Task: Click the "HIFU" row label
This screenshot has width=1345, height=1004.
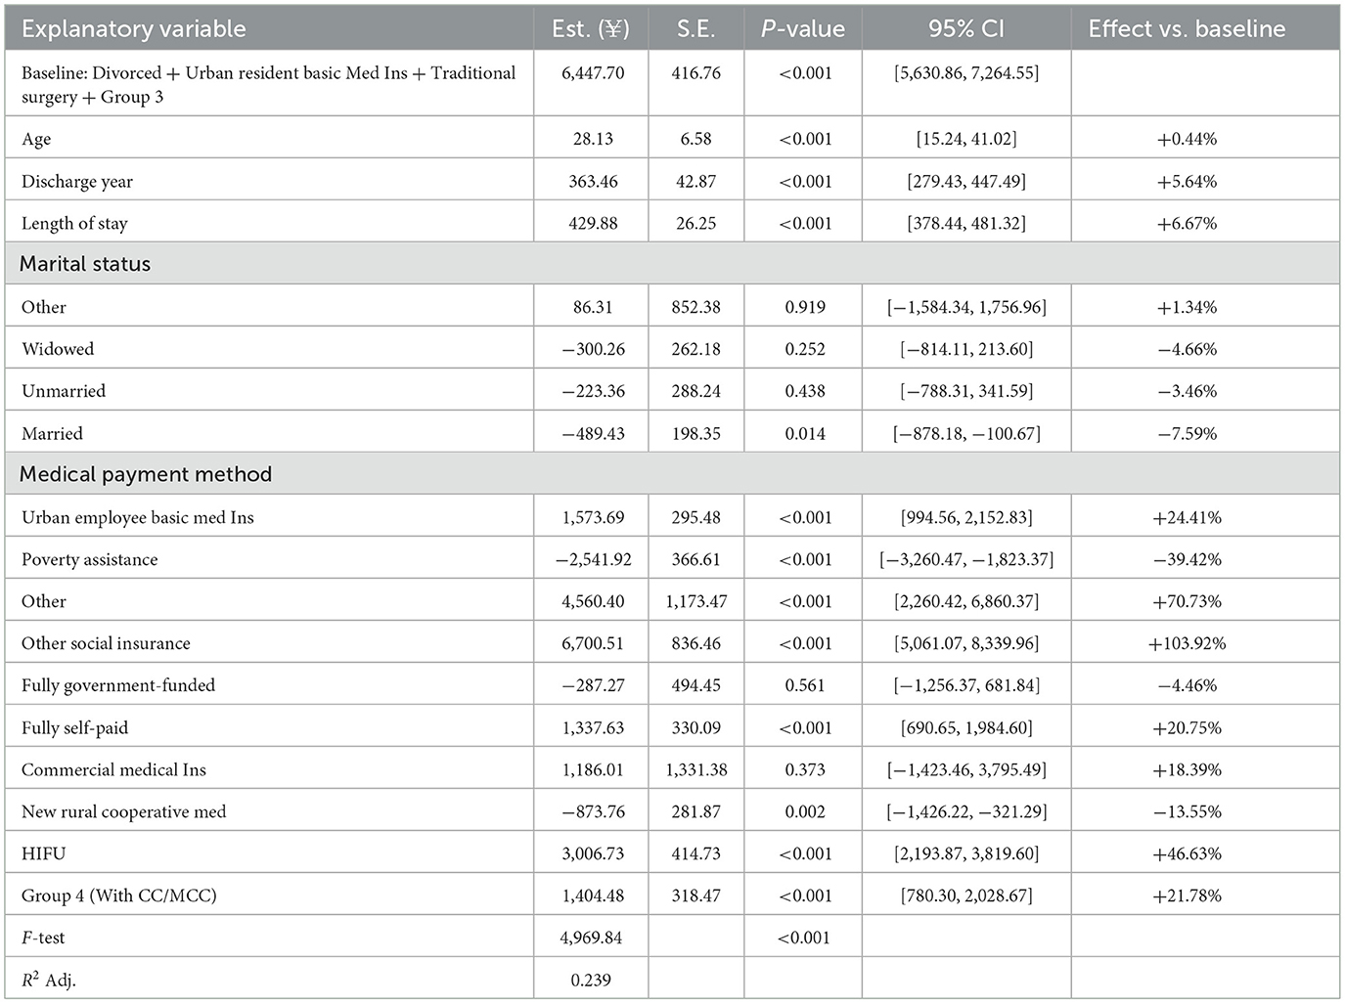Action: (44, 854)
